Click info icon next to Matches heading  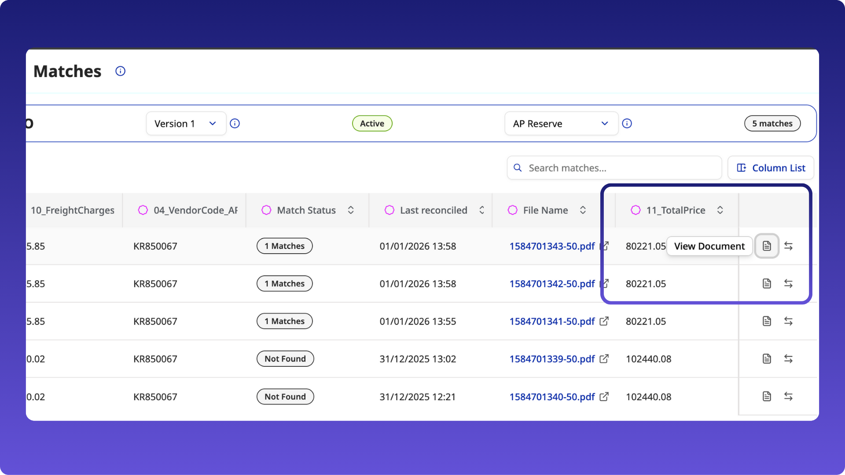click(x=120, y=71)
